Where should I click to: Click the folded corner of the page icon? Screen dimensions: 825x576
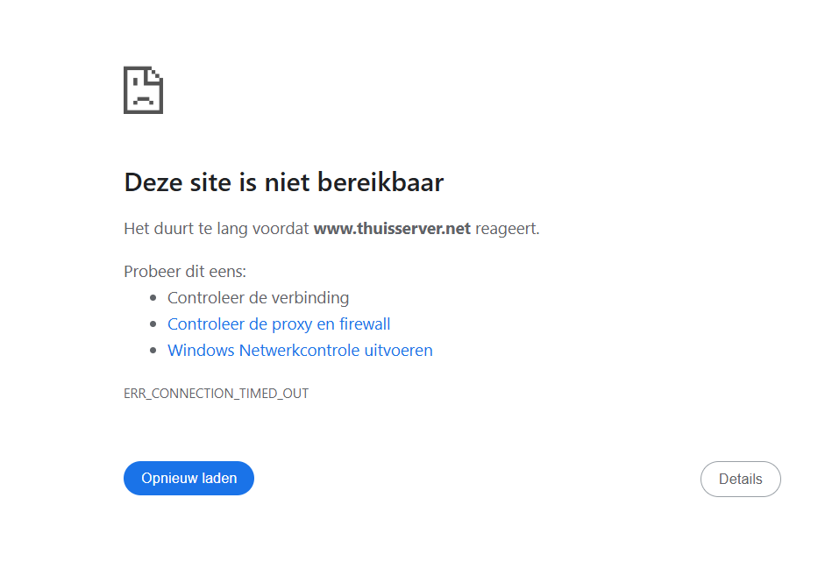click(155, 75)
